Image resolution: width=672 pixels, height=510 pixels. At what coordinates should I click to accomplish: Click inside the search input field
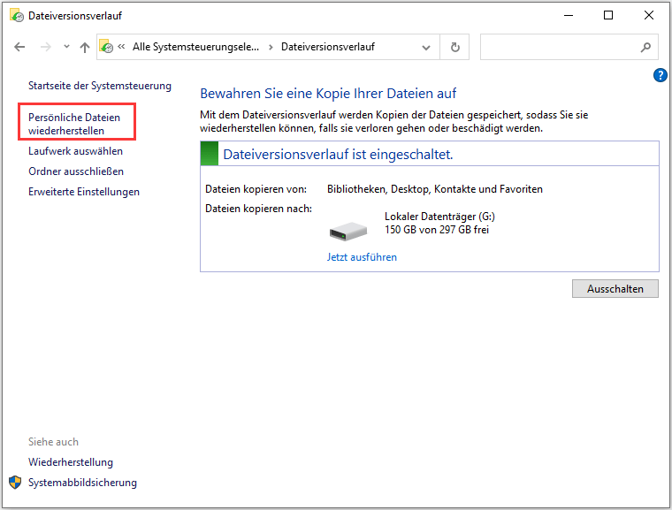click(557, 47)
